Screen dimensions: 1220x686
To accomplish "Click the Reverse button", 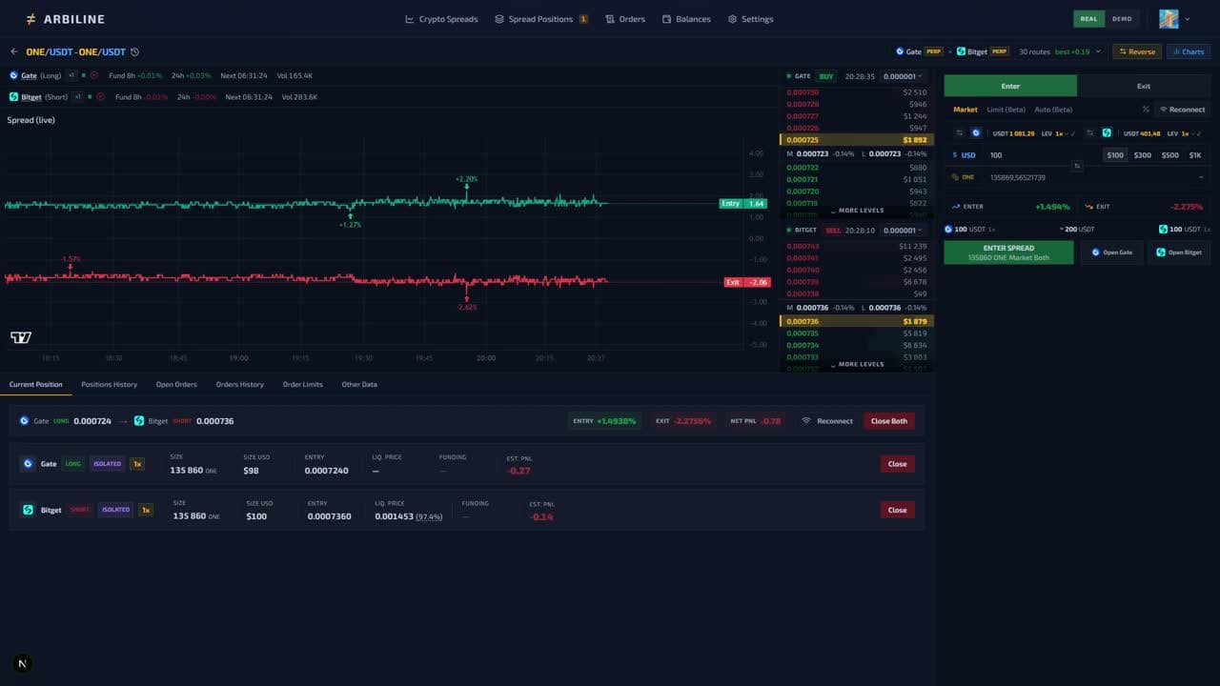I will click(1137, 51).
